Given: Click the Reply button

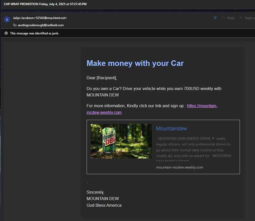Looking at the screenshot, I should point(228,18).
